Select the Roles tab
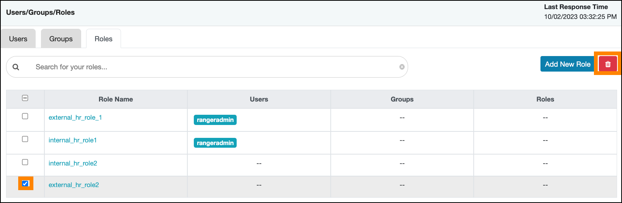Viewport: 622px width, 203px height. pyautogui.click(x=104, y=39)
